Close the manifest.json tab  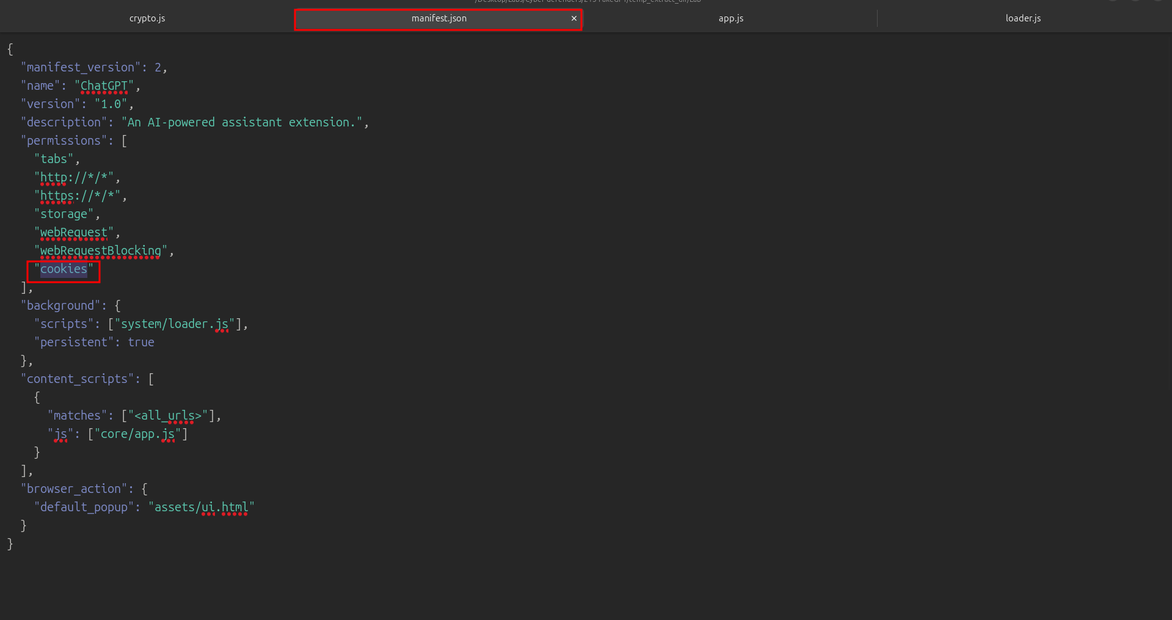[x=573, y=18]
